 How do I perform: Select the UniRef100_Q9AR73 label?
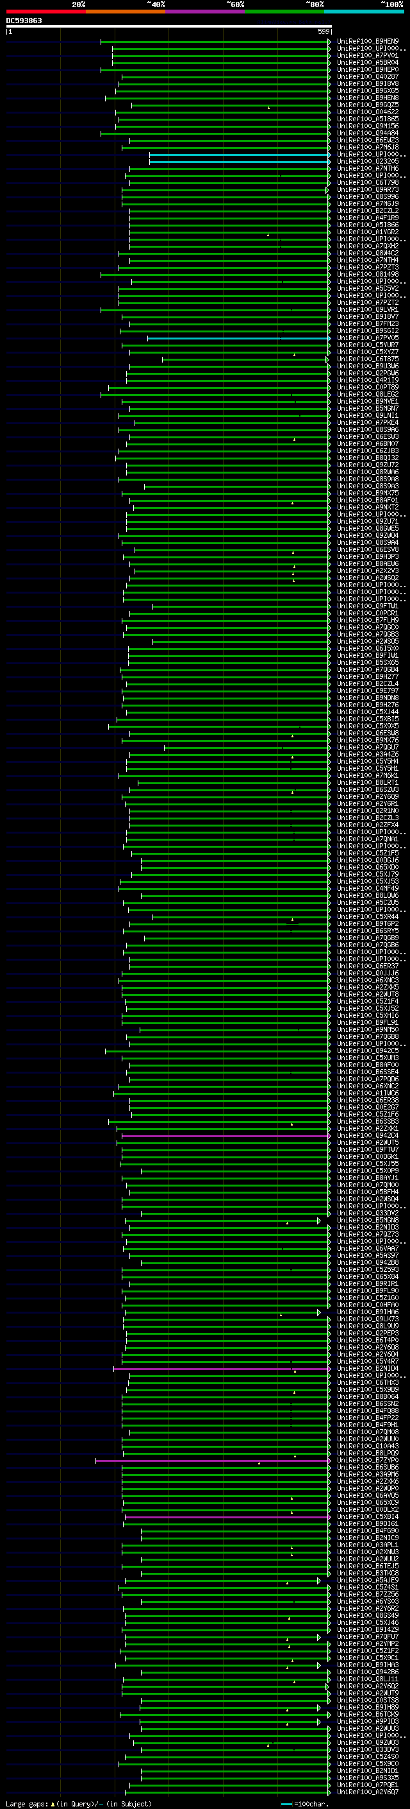(x=367, y=189)
